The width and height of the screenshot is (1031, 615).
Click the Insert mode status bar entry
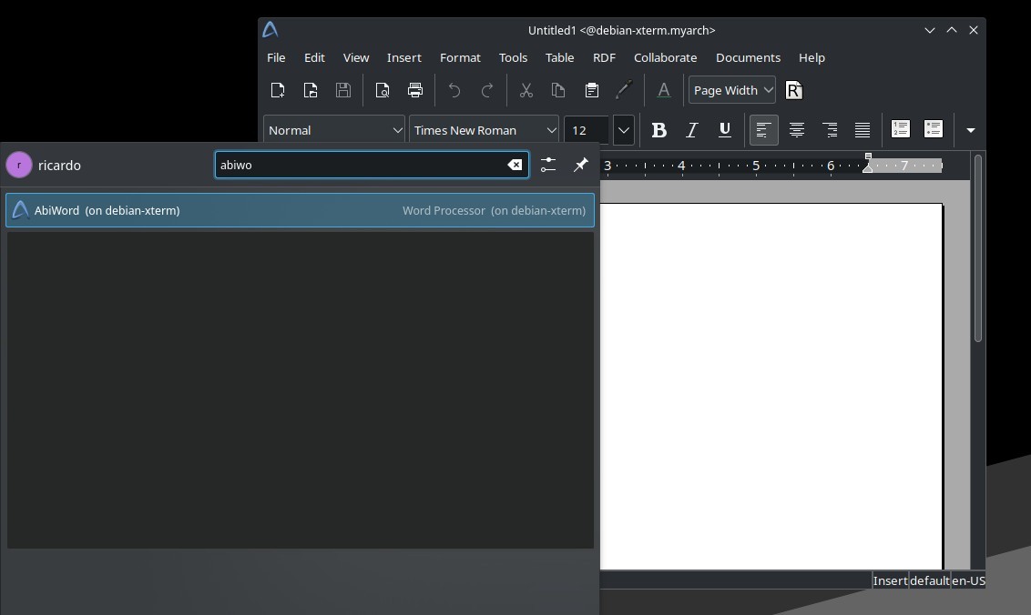[891, 580]
